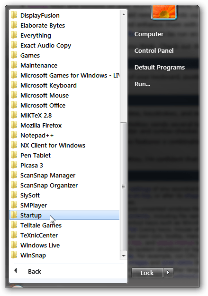Image resolution: width=208 pixels, height=296 pixels.
Task: Click the Back arrow icon
Action: (x=16, y=271)
